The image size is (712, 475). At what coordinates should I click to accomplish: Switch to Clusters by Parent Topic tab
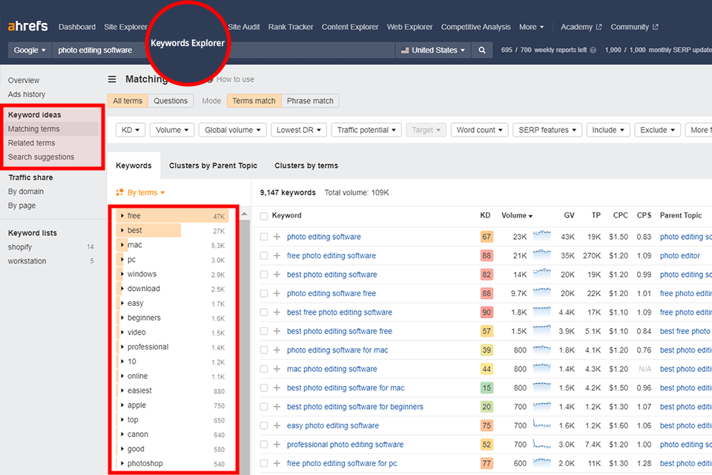click(x=213, y=166)
